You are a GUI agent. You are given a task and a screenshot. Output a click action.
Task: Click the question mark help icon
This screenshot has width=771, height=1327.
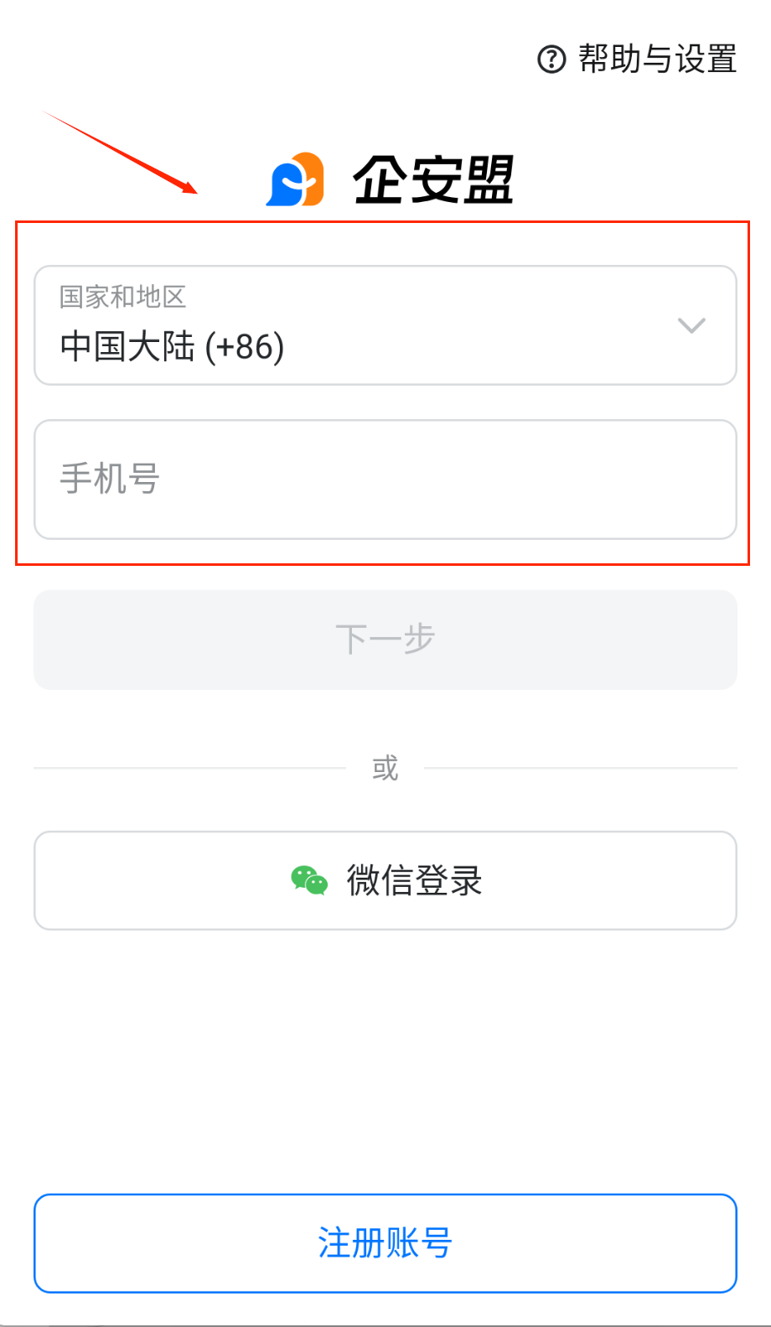click(551, 60)
